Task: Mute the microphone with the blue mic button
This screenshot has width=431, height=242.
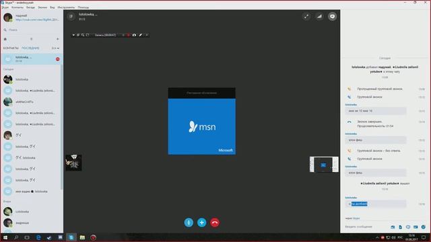Action: point(189,223)
